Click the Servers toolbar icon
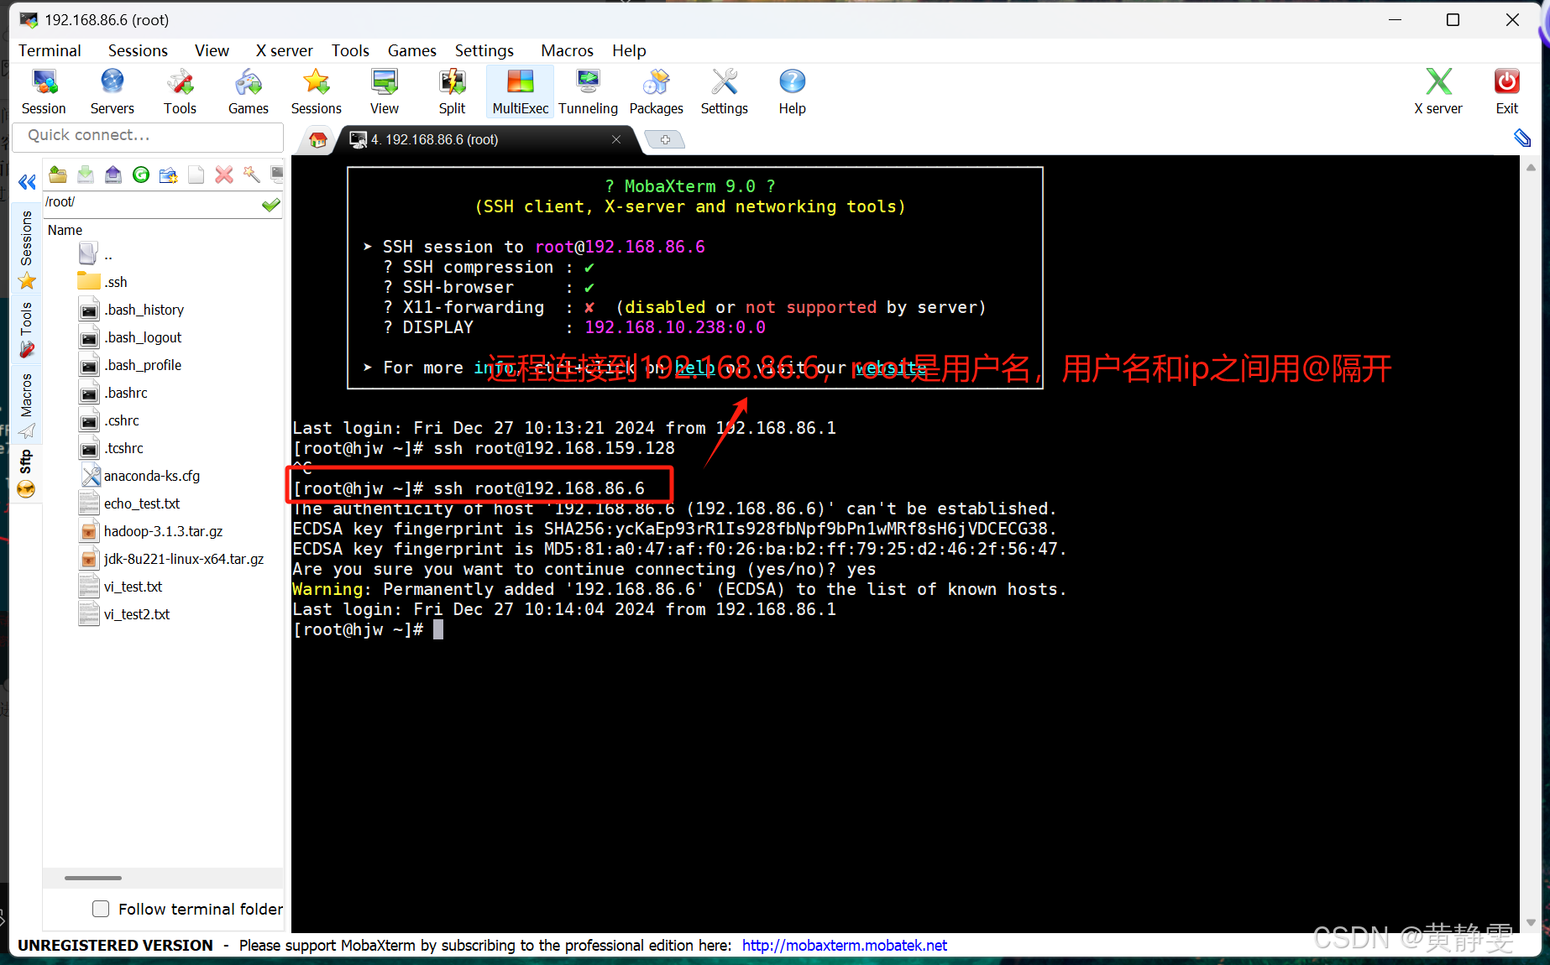Screen dimensions: 1550x965 [112, 92]
